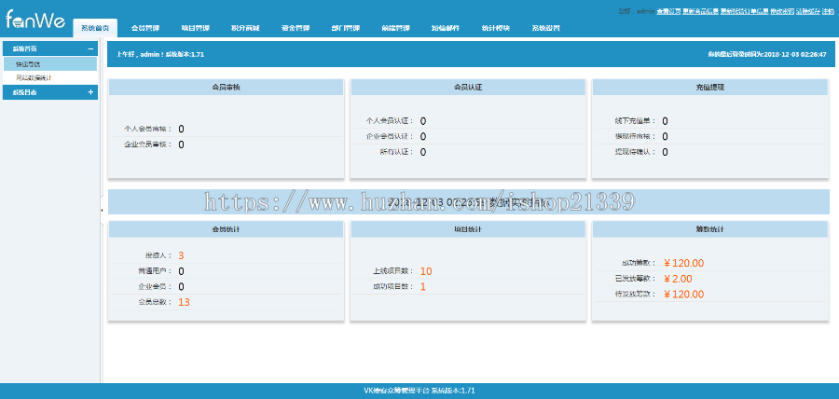Click the 投资人 value 3

(x=182, y=255)
